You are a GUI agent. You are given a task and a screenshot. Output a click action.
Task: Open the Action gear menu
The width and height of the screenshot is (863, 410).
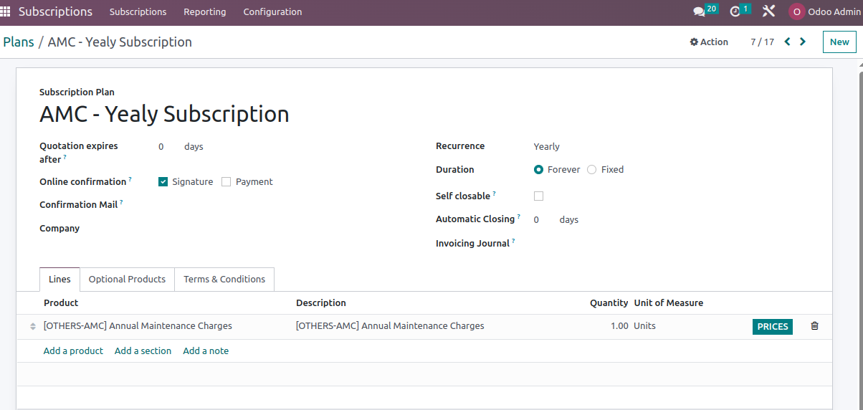click(709, 42)
